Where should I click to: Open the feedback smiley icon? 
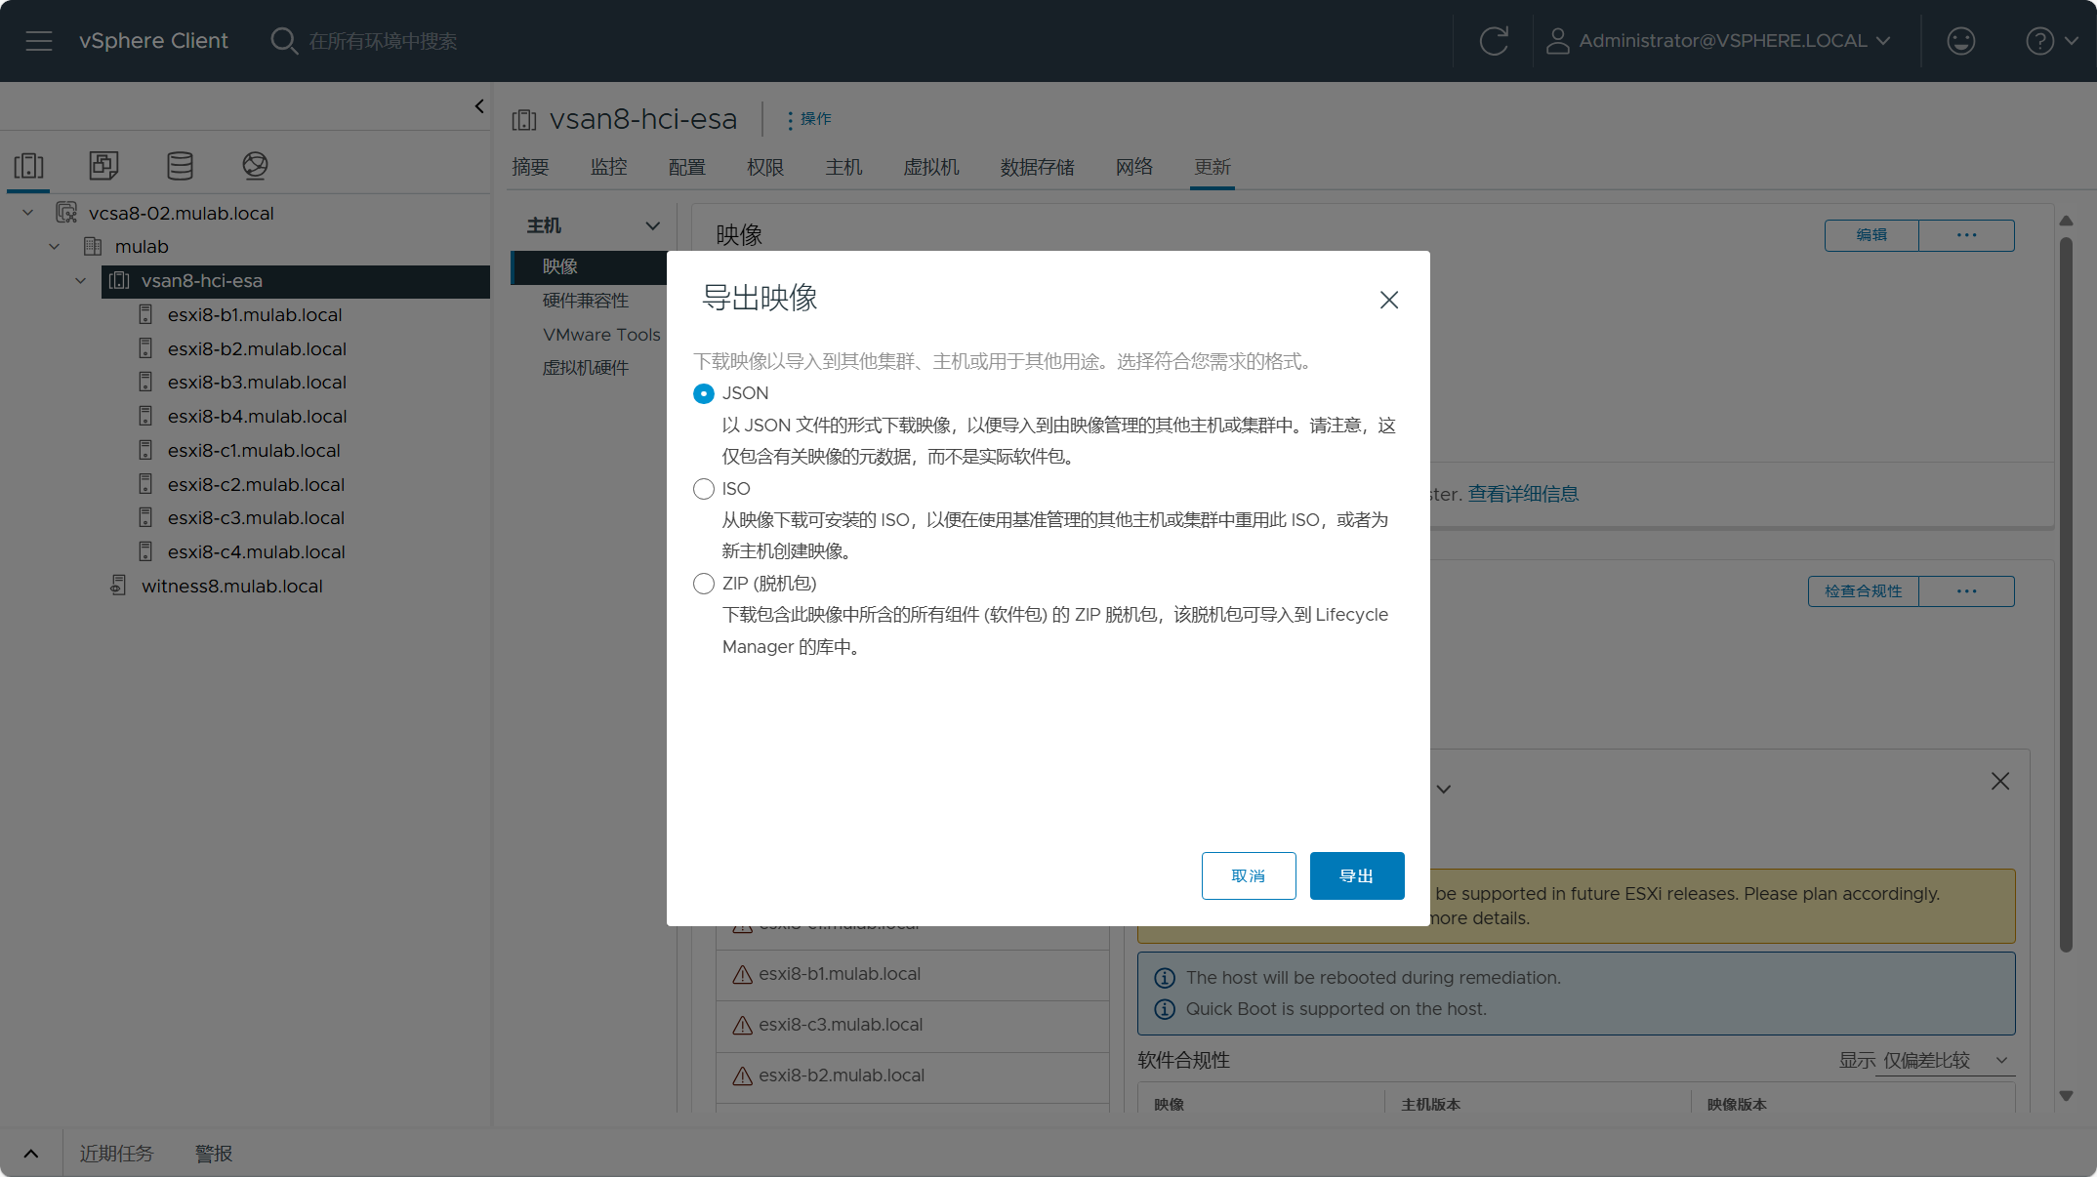[x=1960, y=41]
